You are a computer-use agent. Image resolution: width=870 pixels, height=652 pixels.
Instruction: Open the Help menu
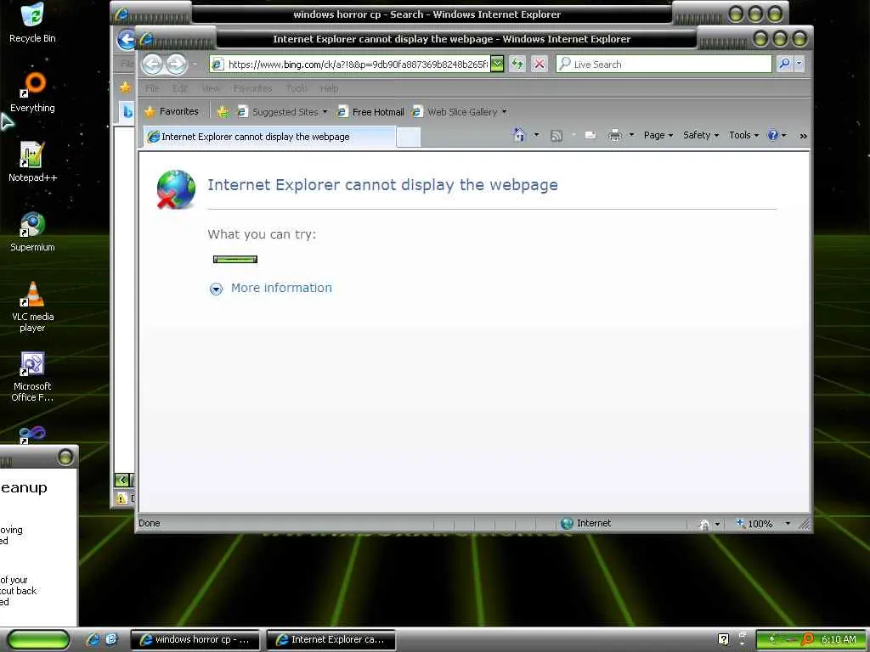tap(329, 88)
